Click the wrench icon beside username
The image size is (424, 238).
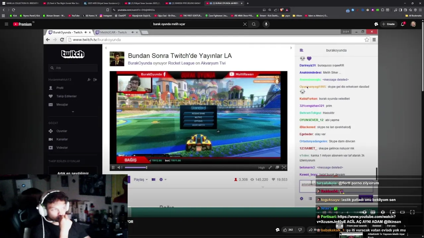[x=89, y=80]
